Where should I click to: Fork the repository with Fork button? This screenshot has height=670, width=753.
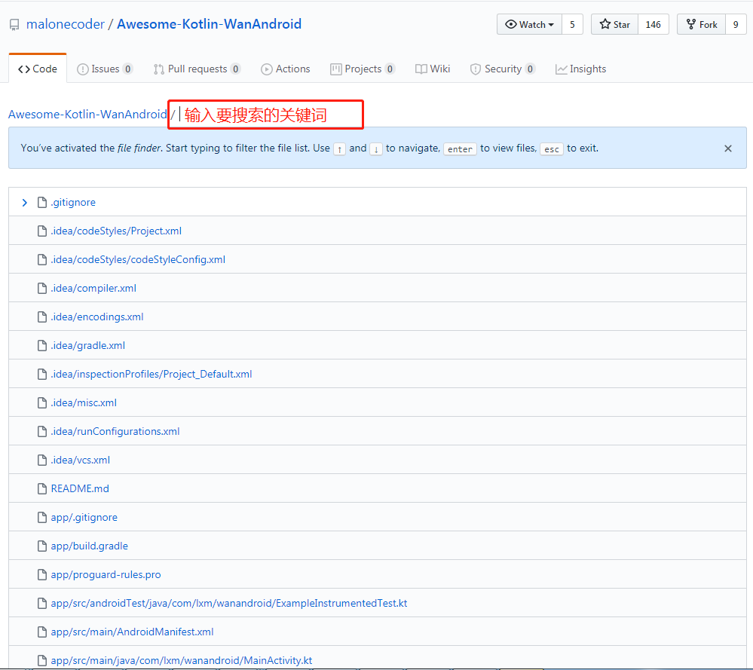click(701, 25)
